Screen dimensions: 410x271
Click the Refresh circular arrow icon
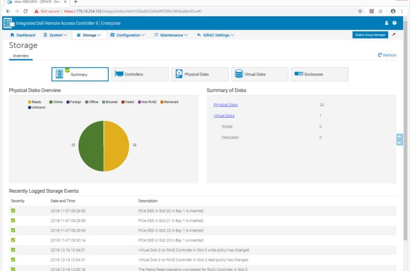point(380,55)
